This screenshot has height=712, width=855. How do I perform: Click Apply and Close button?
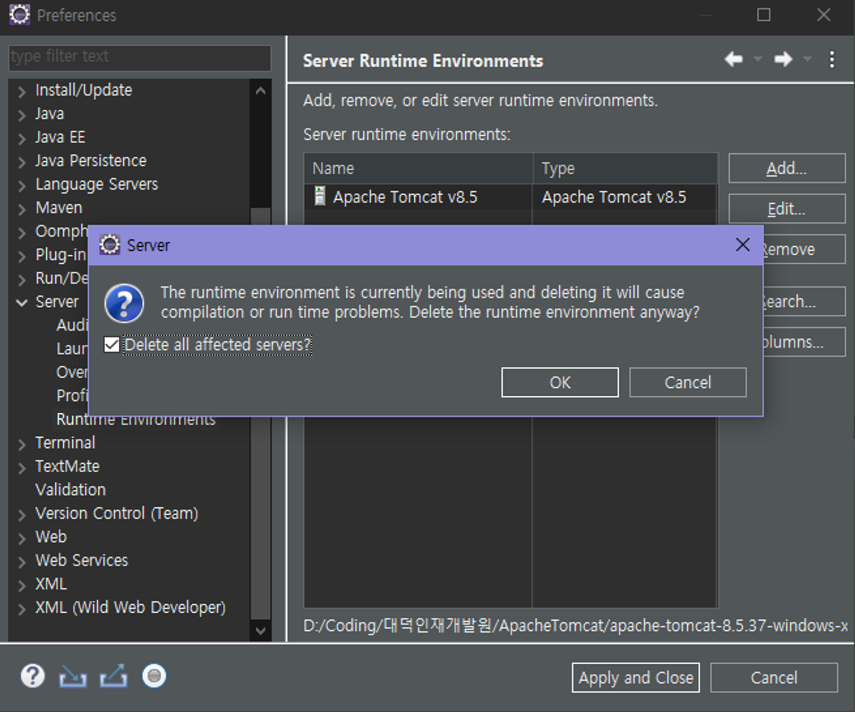point(636,678)
